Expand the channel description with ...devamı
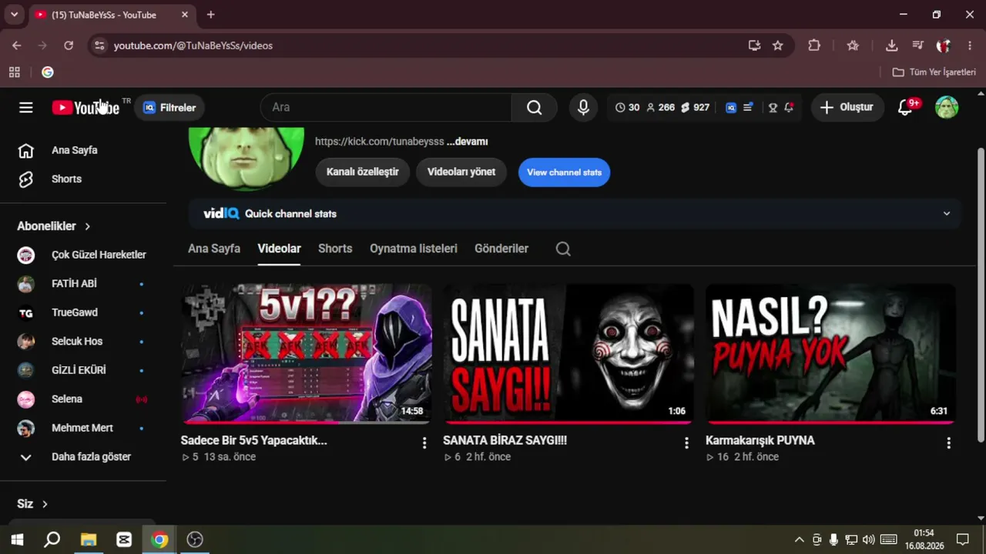986x554 pixels. tap(467, 142)
